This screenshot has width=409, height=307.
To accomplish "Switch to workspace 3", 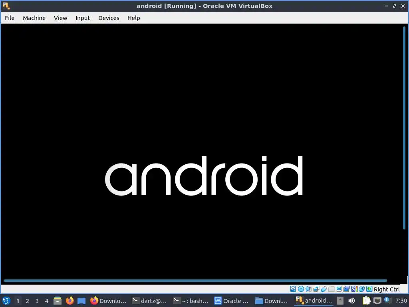I will pos(37,301).
